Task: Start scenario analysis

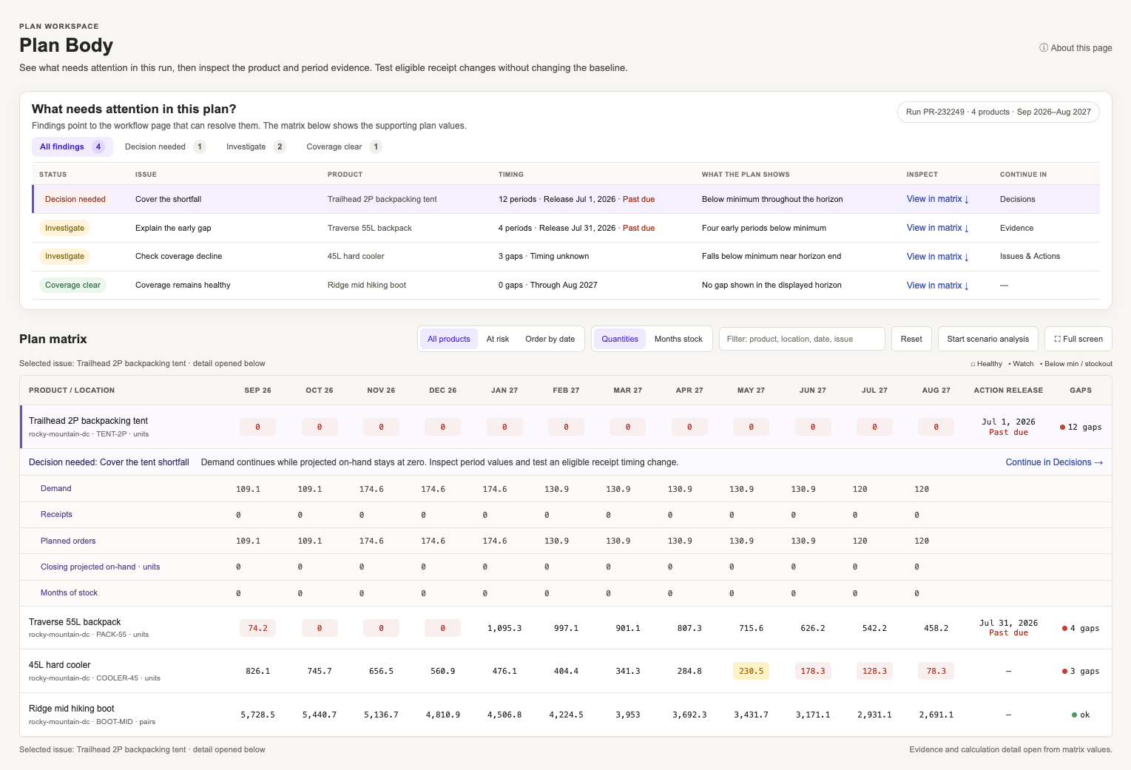Action: point(988,339)
